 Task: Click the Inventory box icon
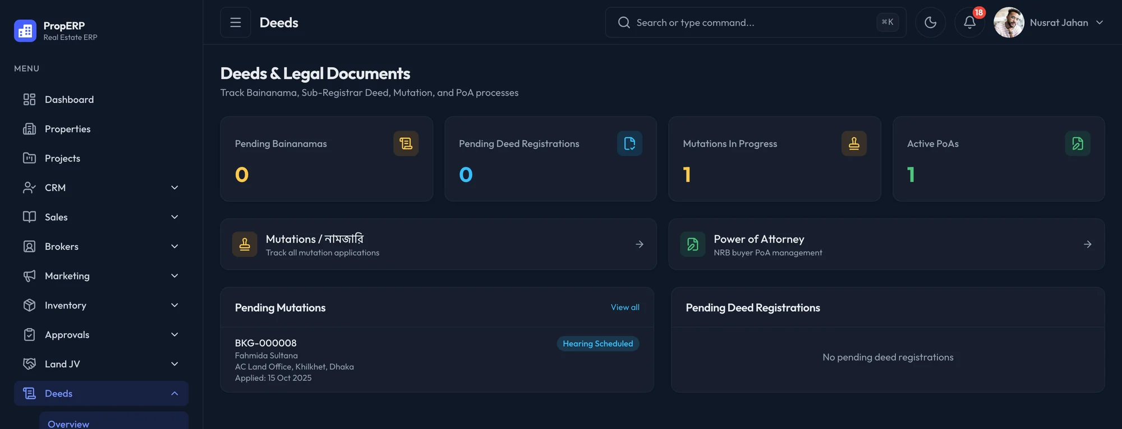(29, 305)
